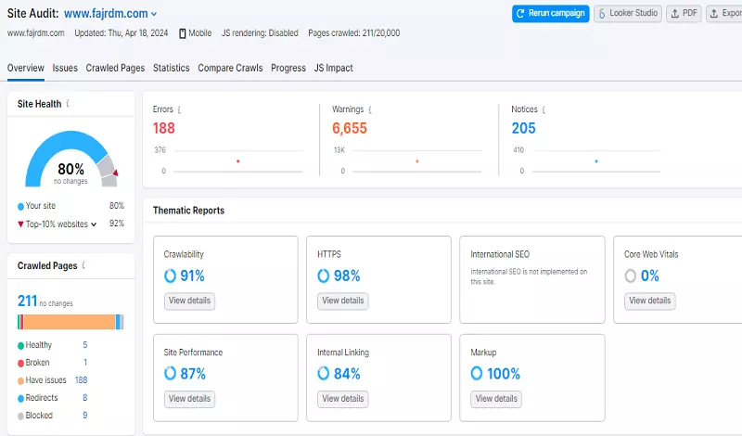Open the 188 errors count
742x436 pixels.
(x=164, y=128)
